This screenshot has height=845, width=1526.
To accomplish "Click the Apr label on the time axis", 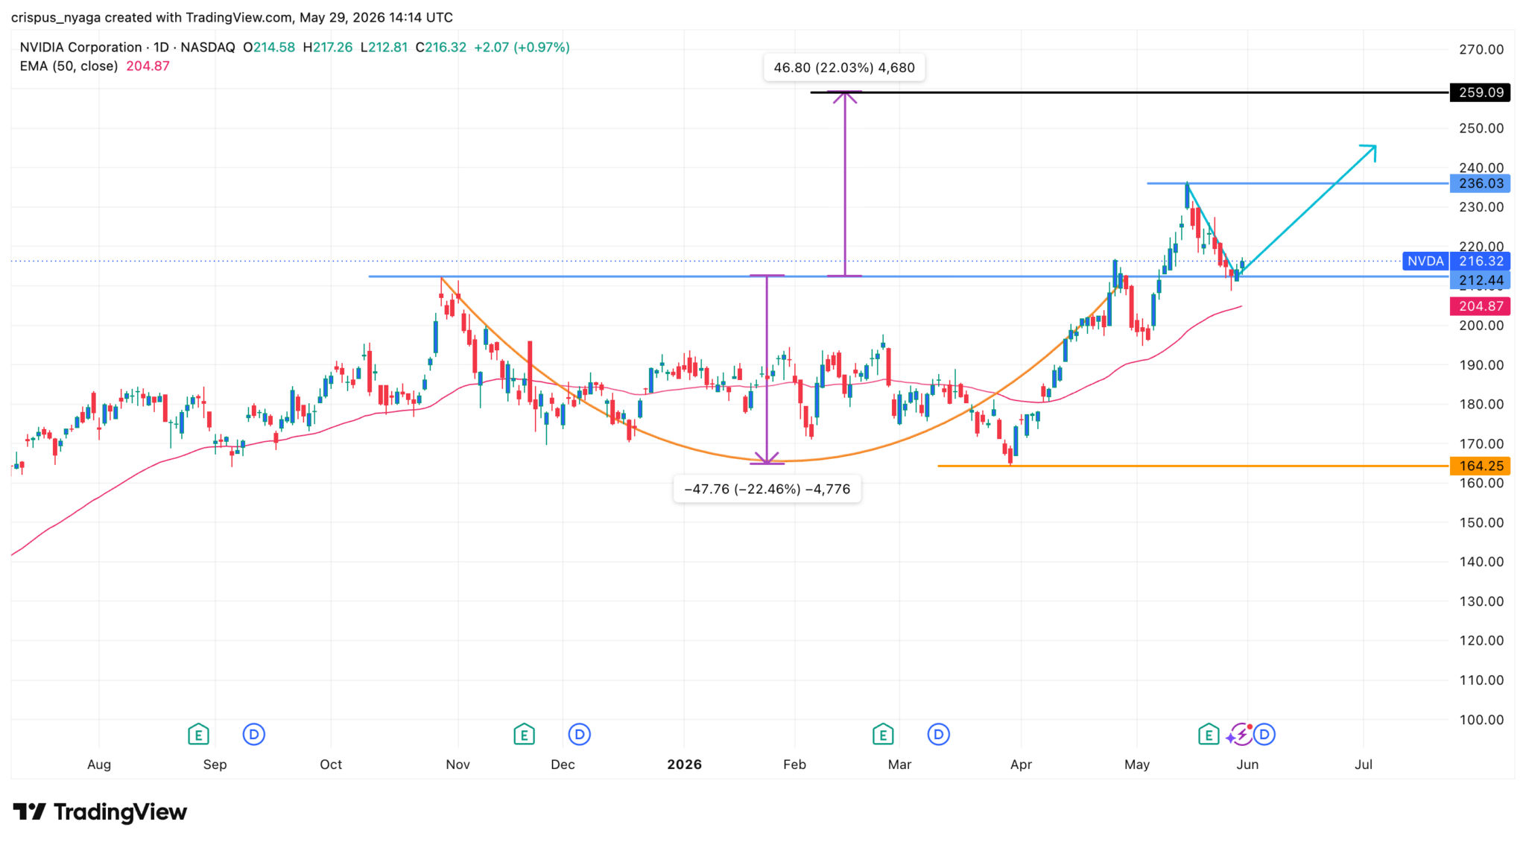I will (1021, 765).
